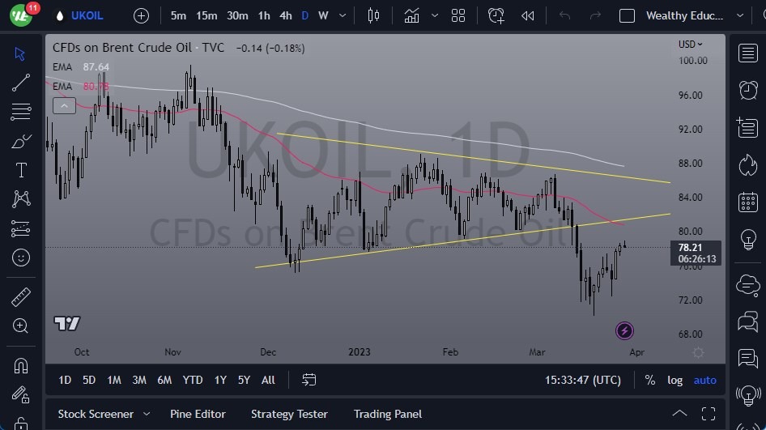Collapse the indicator legend arrow
This screenshot has width=766, height=430.
pyautogui.click(x=64, y=105)
